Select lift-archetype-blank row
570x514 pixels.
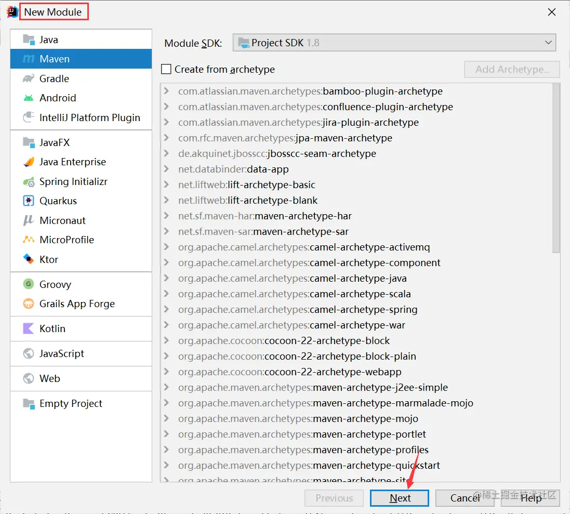click(356, 200)
